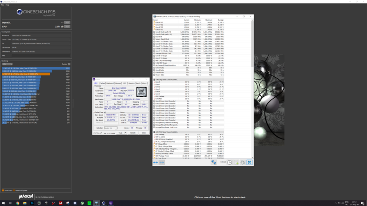Click the Validate button in CPU-Z

(133, 133)
